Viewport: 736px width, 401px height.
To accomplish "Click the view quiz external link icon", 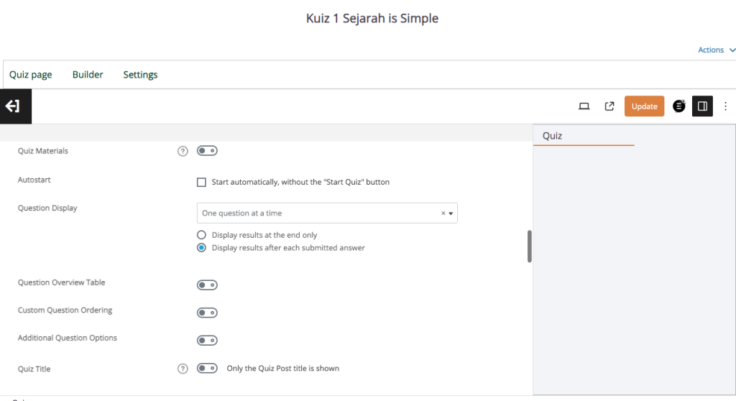I will (x=609, y=106).
